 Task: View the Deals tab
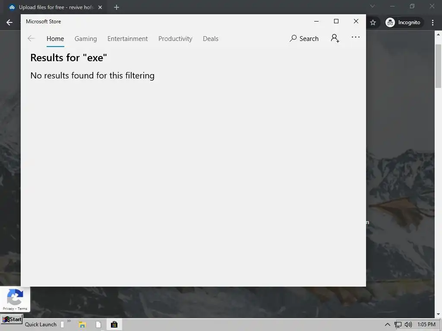click(211, 38)
